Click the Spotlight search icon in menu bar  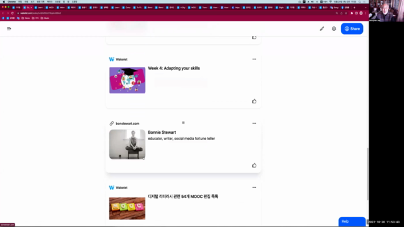tap(359, 1)
